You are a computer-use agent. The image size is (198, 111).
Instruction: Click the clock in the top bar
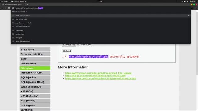coord(99,1)
